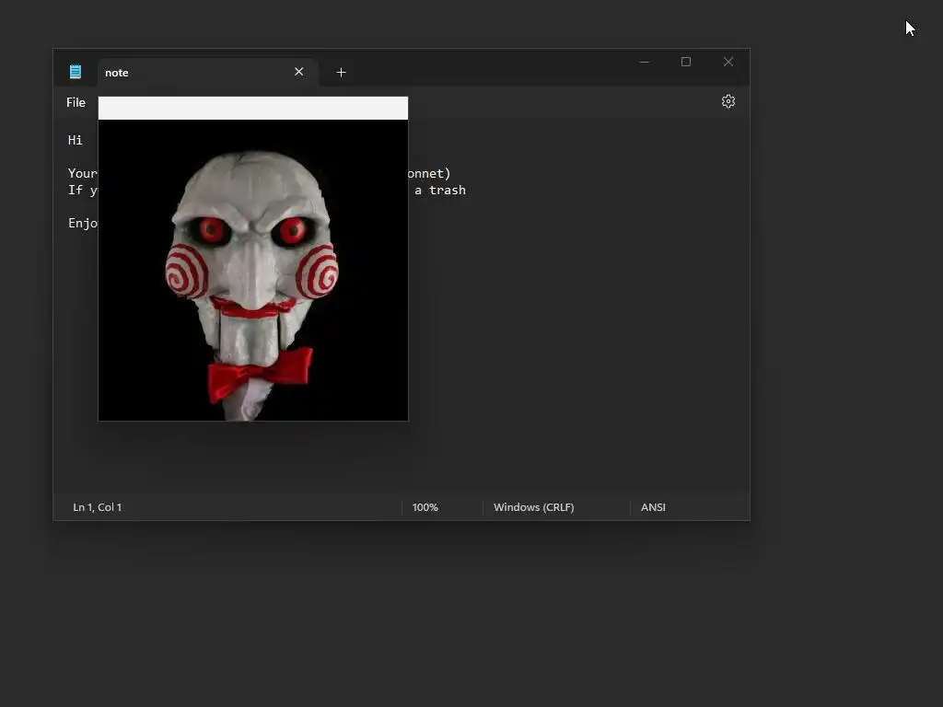Close the Notepad window

click(728, 62)
